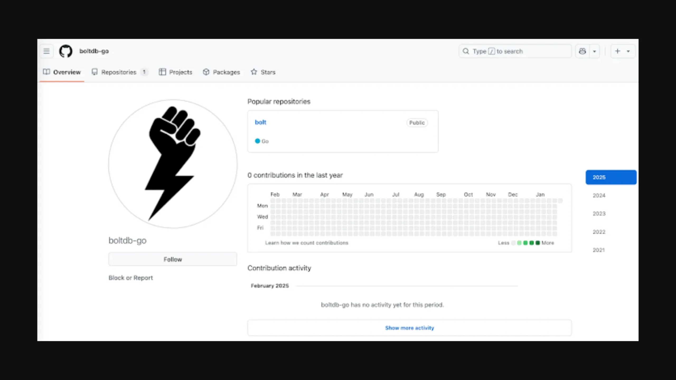This screenshot has height=380, width=676.
Task: Open Copilot chat icon
Action: 582,51
